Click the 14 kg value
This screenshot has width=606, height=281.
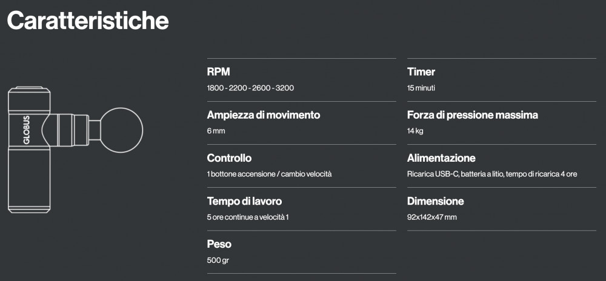[x=415, y=131]
